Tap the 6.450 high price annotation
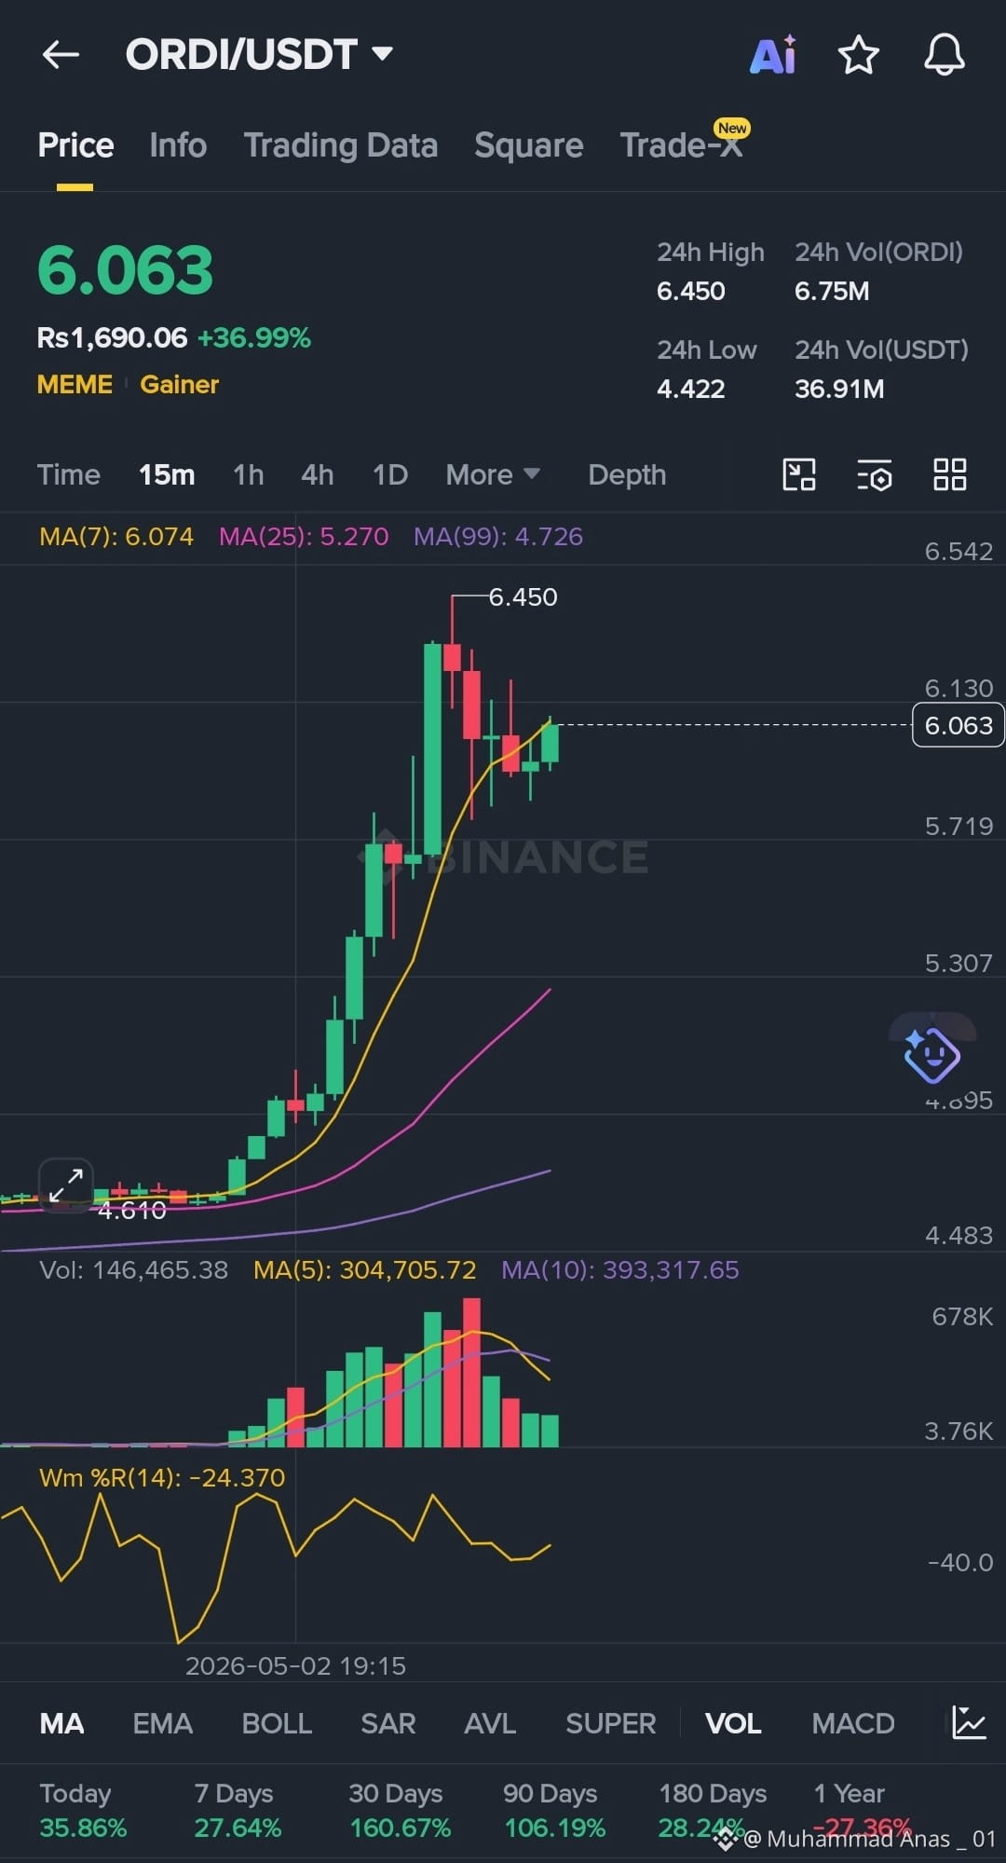The height and width of the screenshot is (1863, 1006). coord(523,596)
